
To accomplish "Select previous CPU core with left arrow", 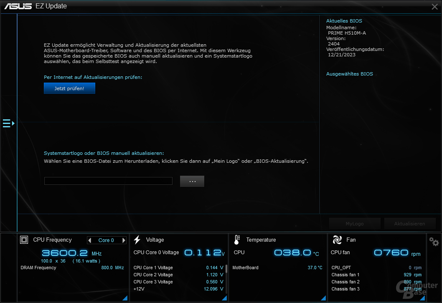I will pyautogui.click(x=90, y=240).
